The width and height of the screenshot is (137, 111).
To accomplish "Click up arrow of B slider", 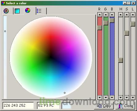I will point(112,15).
